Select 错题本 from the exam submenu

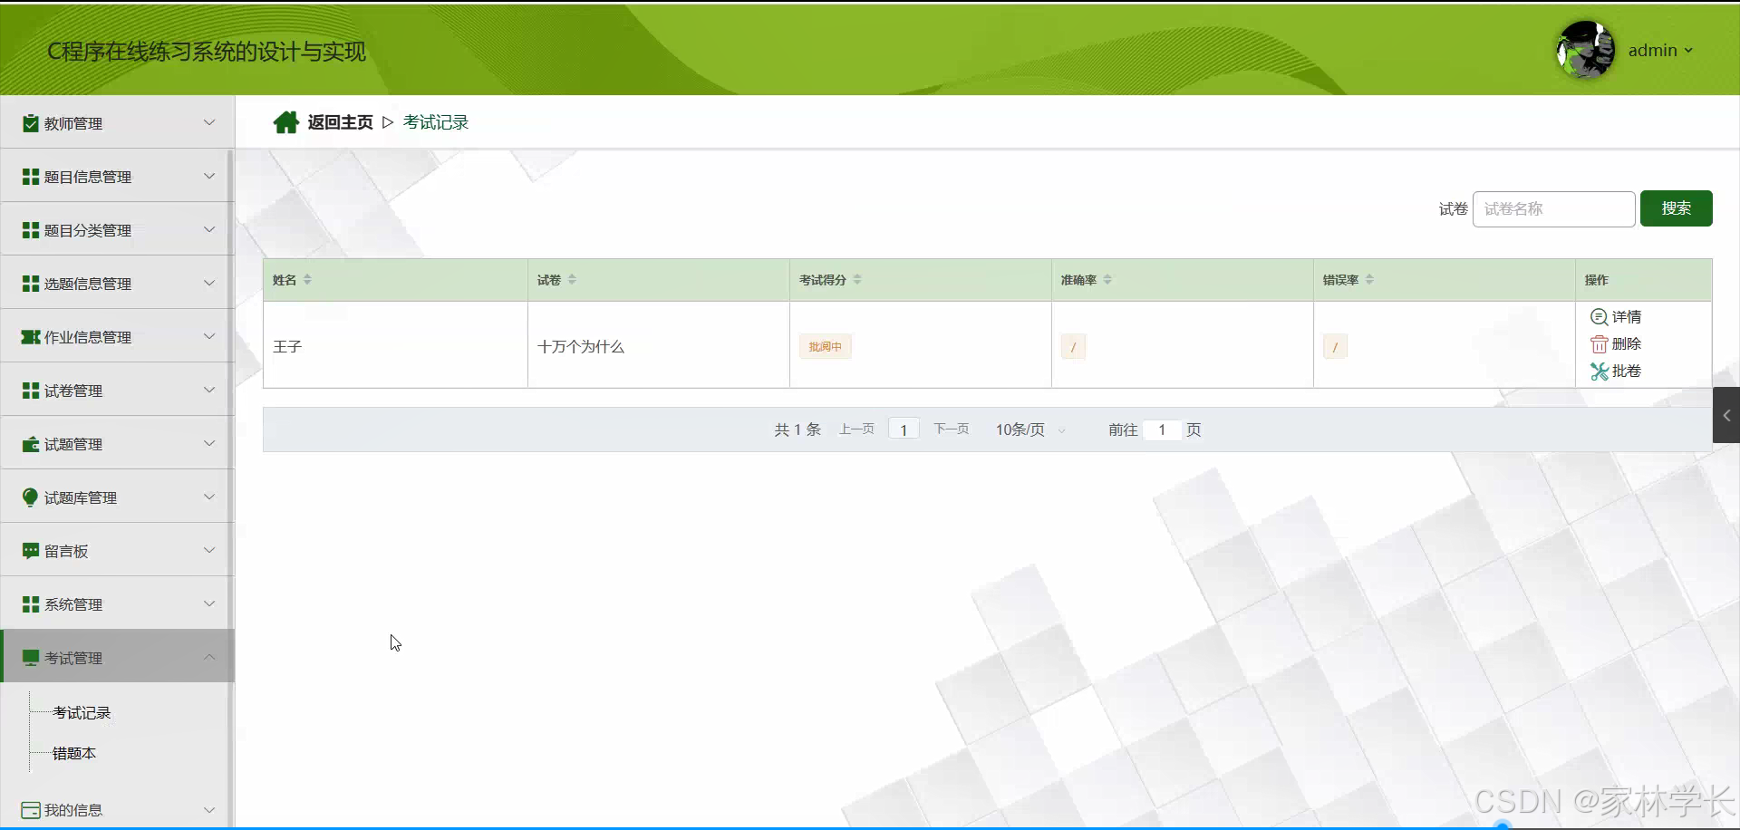coord(74,752)
